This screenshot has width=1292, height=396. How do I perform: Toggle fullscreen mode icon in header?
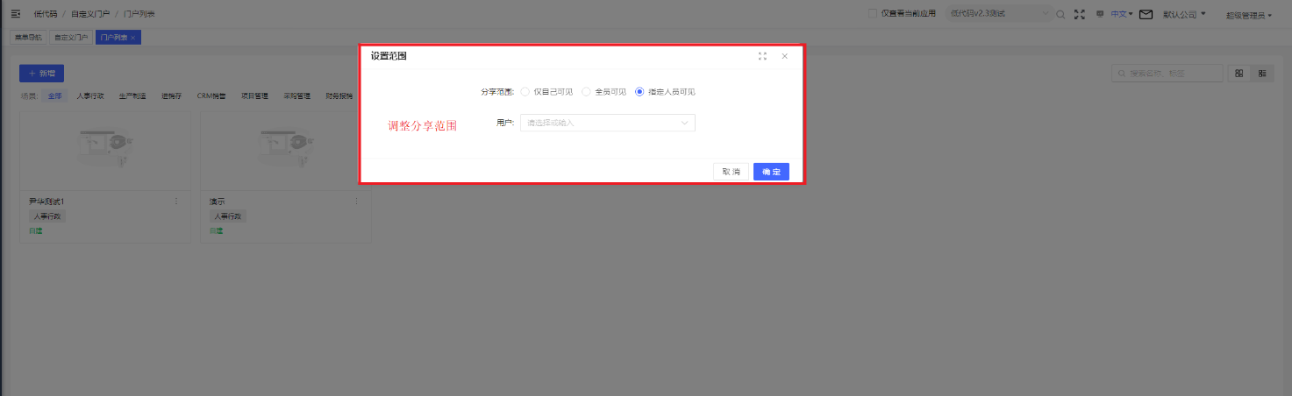pyautogui.click(x=1080, y=14)
